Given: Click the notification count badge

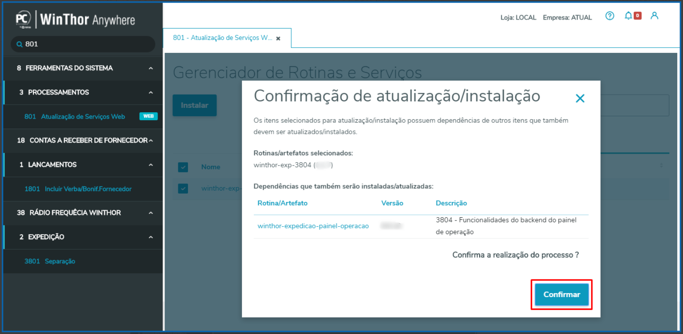Looking at the screenshot, I should [x=638, y=16].
